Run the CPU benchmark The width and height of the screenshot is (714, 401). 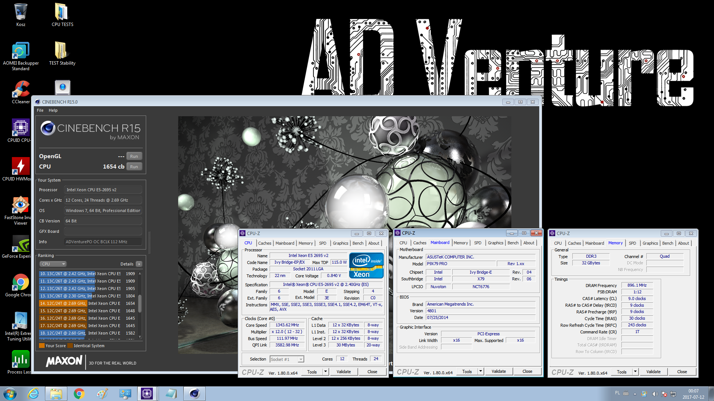pyautogui.click(x=134, y=167)
